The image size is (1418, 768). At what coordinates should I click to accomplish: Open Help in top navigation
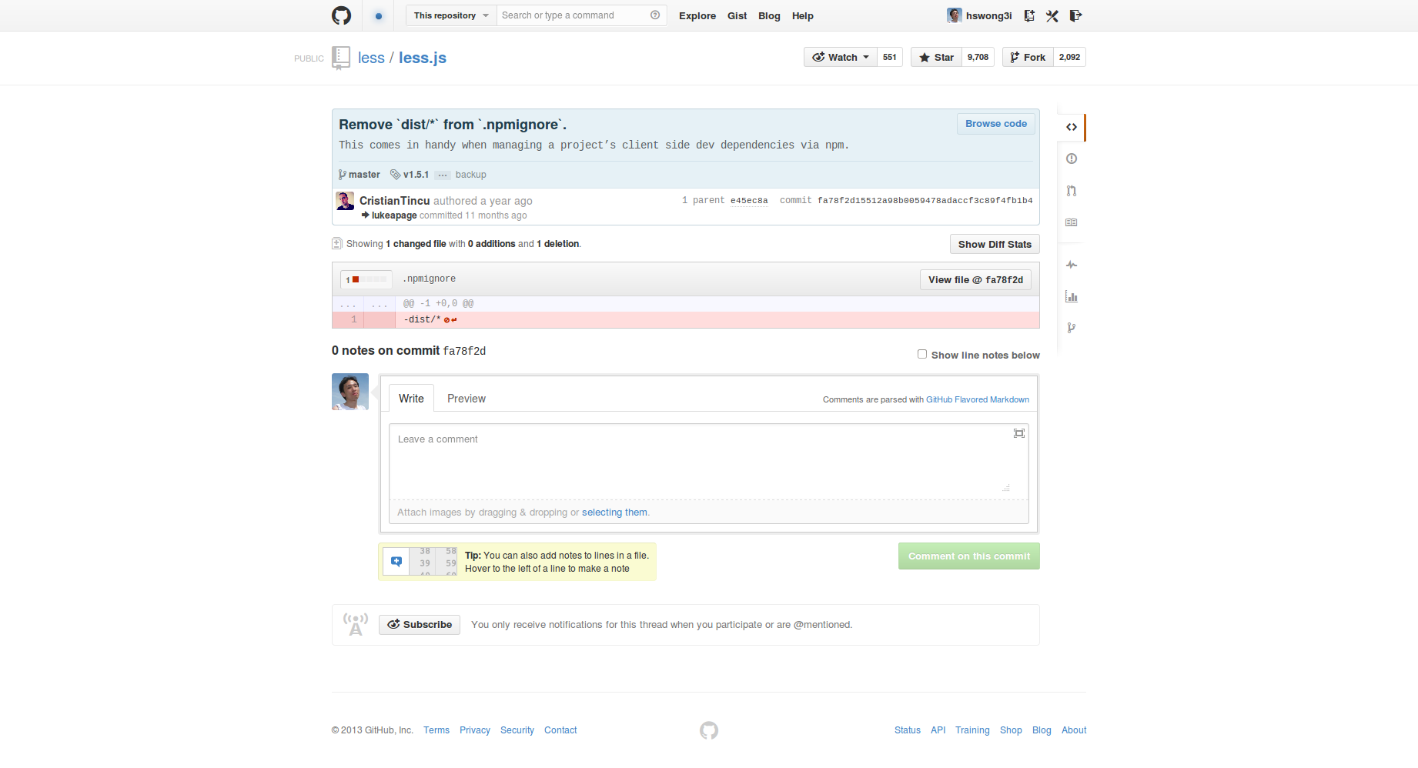coord(803,15)
